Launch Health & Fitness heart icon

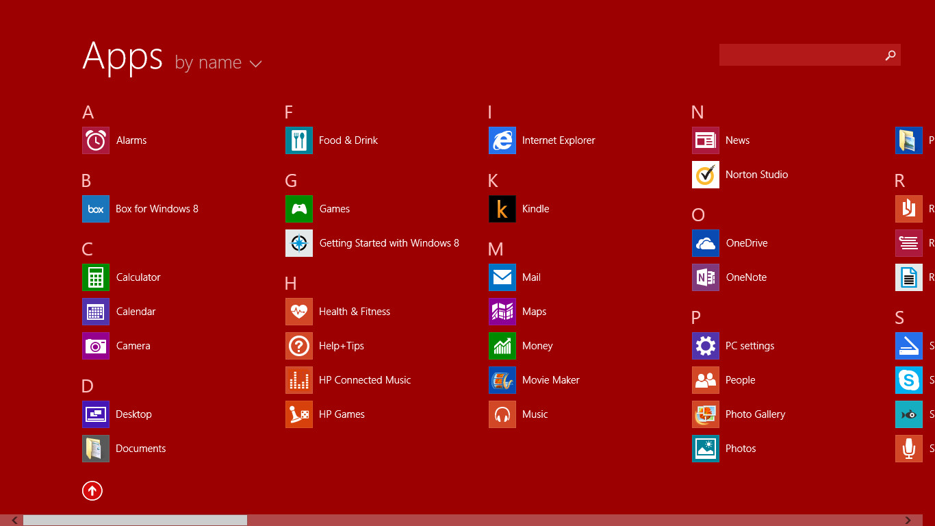tap(299, 312)
